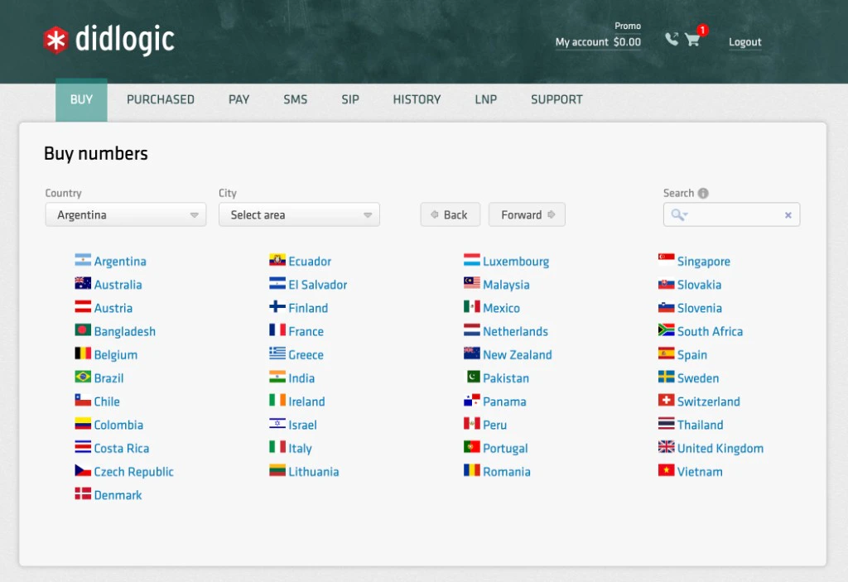Click the Malaysia flag icon
The image size is (848, 582).
tap(471, 283)
